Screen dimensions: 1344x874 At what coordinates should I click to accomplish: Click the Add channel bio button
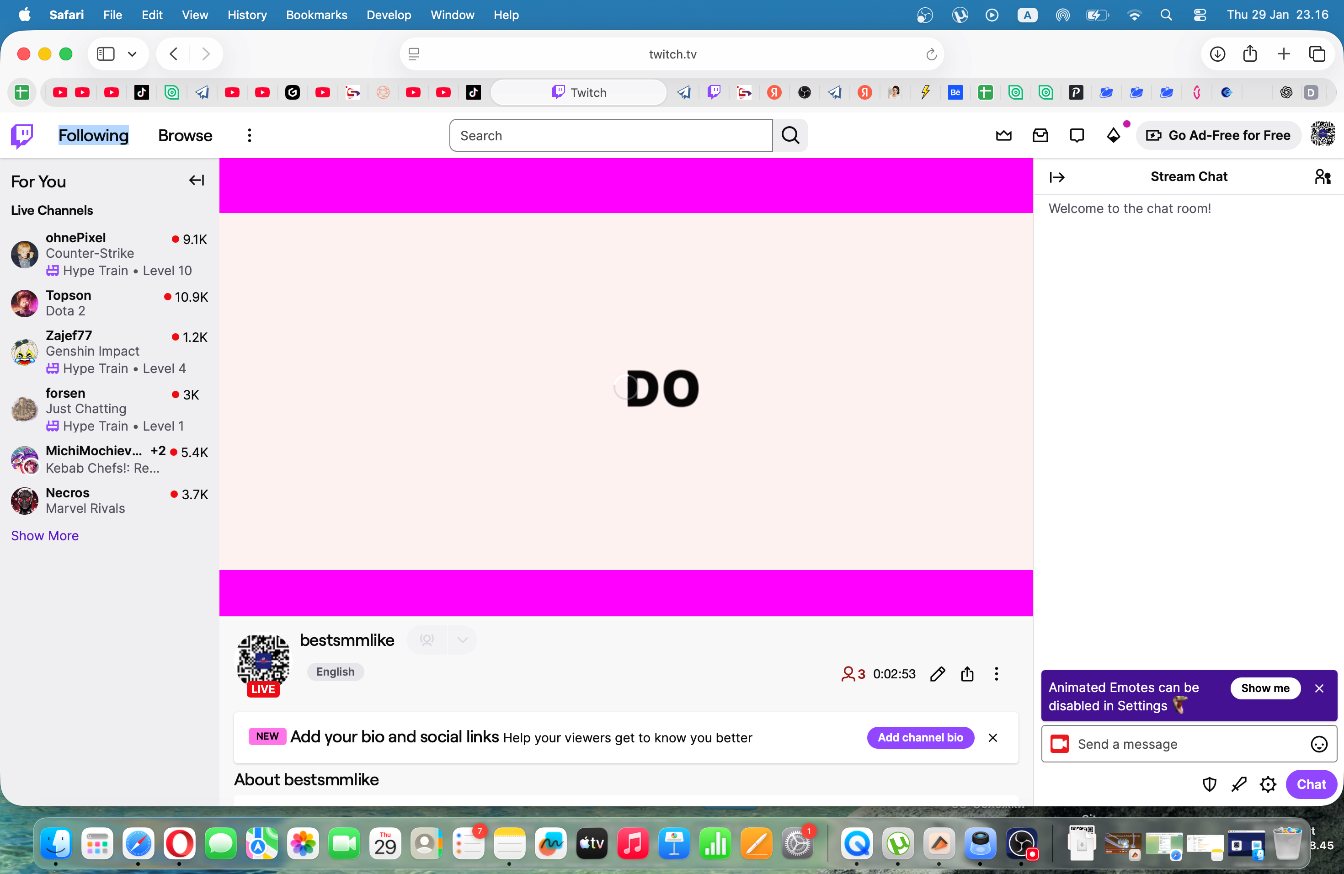[920, 737]
